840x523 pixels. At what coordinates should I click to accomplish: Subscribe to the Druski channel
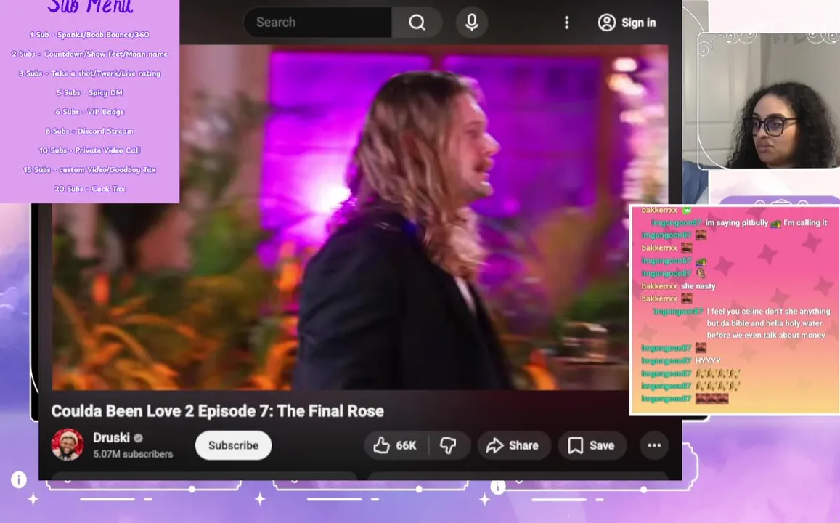coord(233,445)
